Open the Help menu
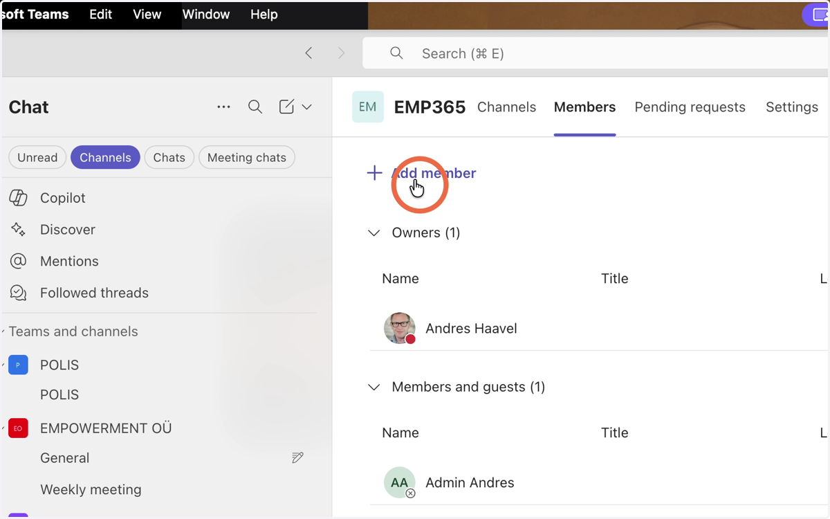 pos(264,15)
